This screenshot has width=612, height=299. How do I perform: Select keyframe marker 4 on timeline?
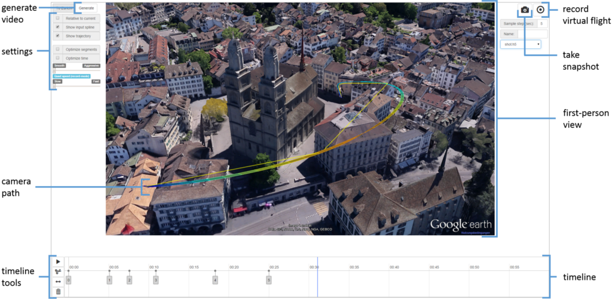(x=215, y=279)
